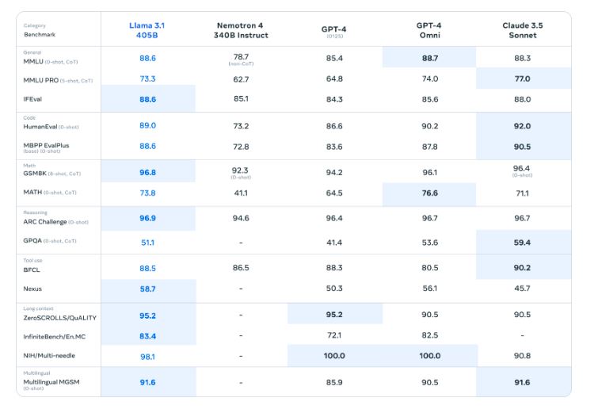
Task: Click the Multilingual MGSM row label
Action: (x=51, y=382)
